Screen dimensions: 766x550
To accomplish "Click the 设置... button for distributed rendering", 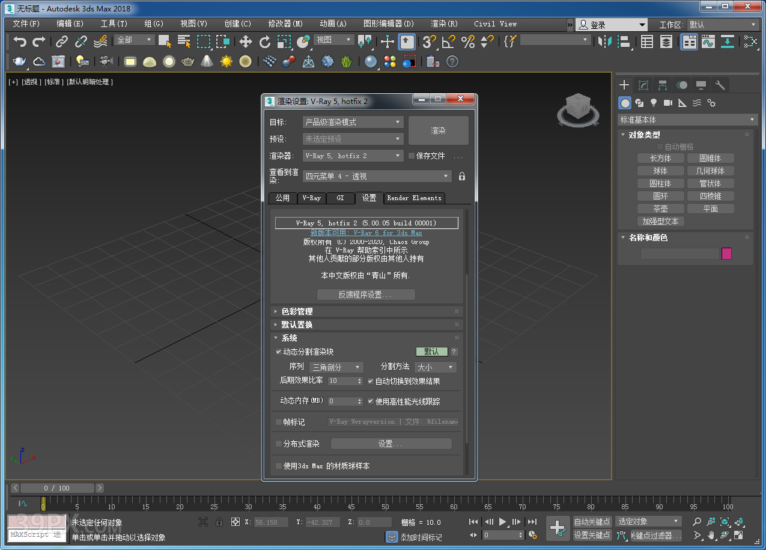I will coord(391,444).
